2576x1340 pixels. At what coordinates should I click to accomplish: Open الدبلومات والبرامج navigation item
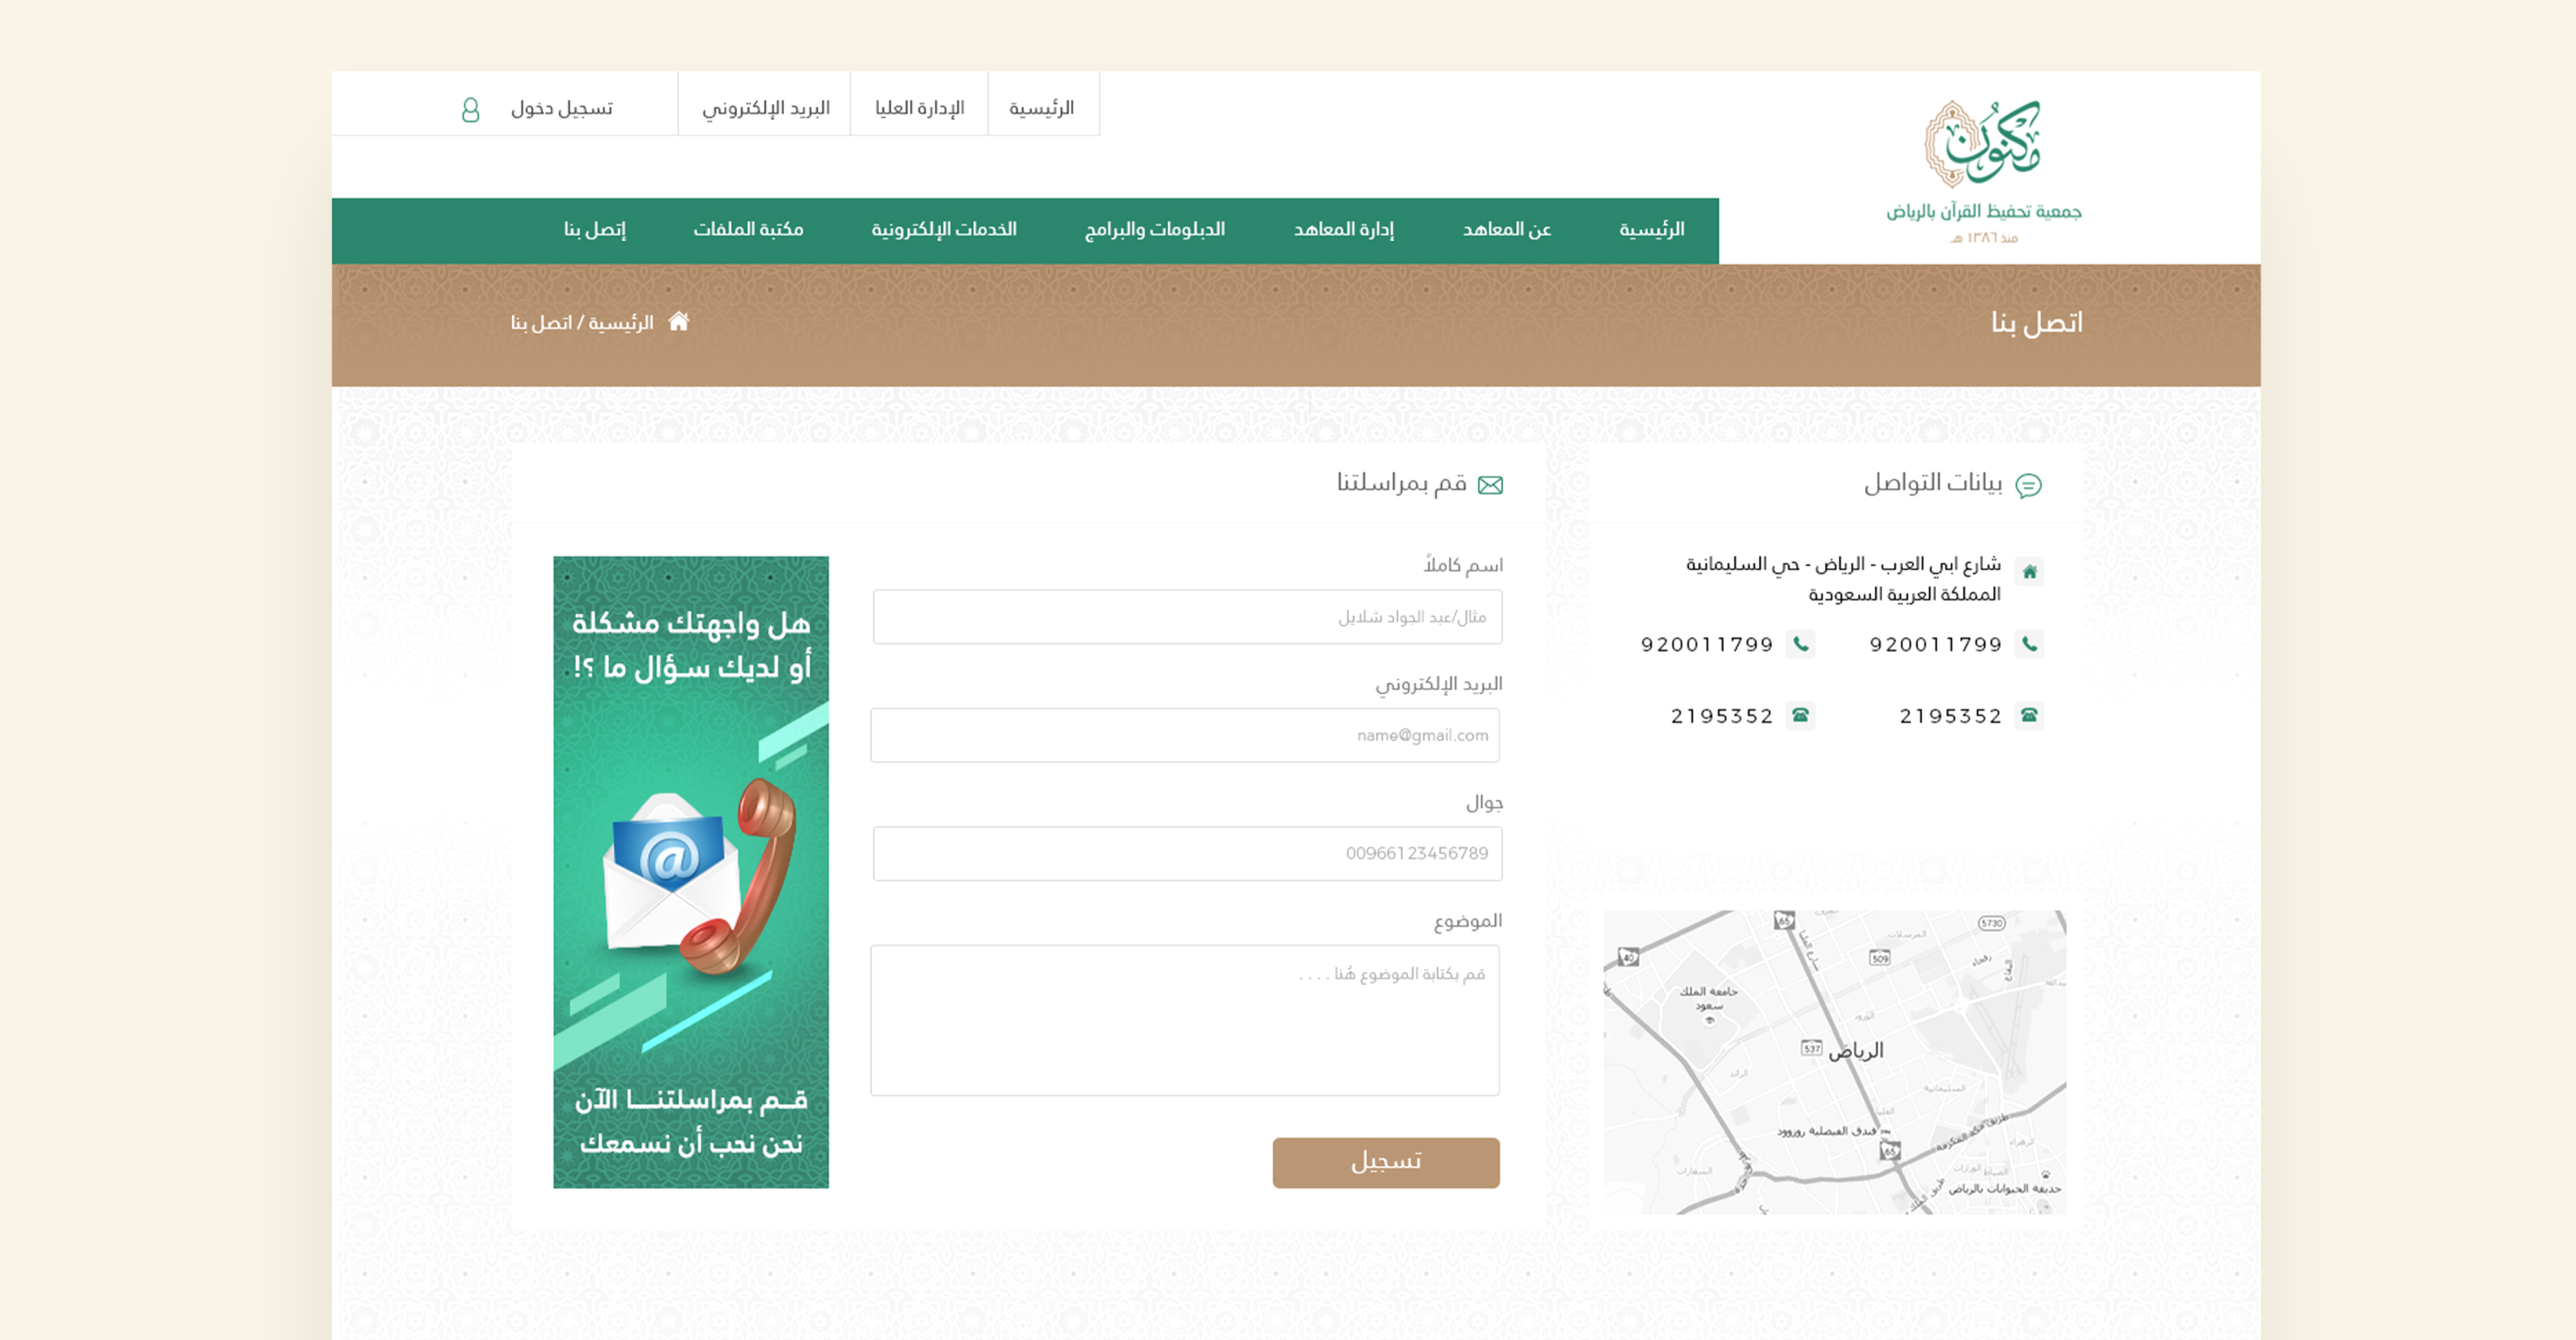pos(1154,230)
